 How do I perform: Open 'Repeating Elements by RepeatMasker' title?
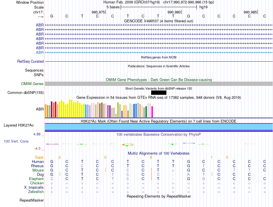tap(159, 196)
